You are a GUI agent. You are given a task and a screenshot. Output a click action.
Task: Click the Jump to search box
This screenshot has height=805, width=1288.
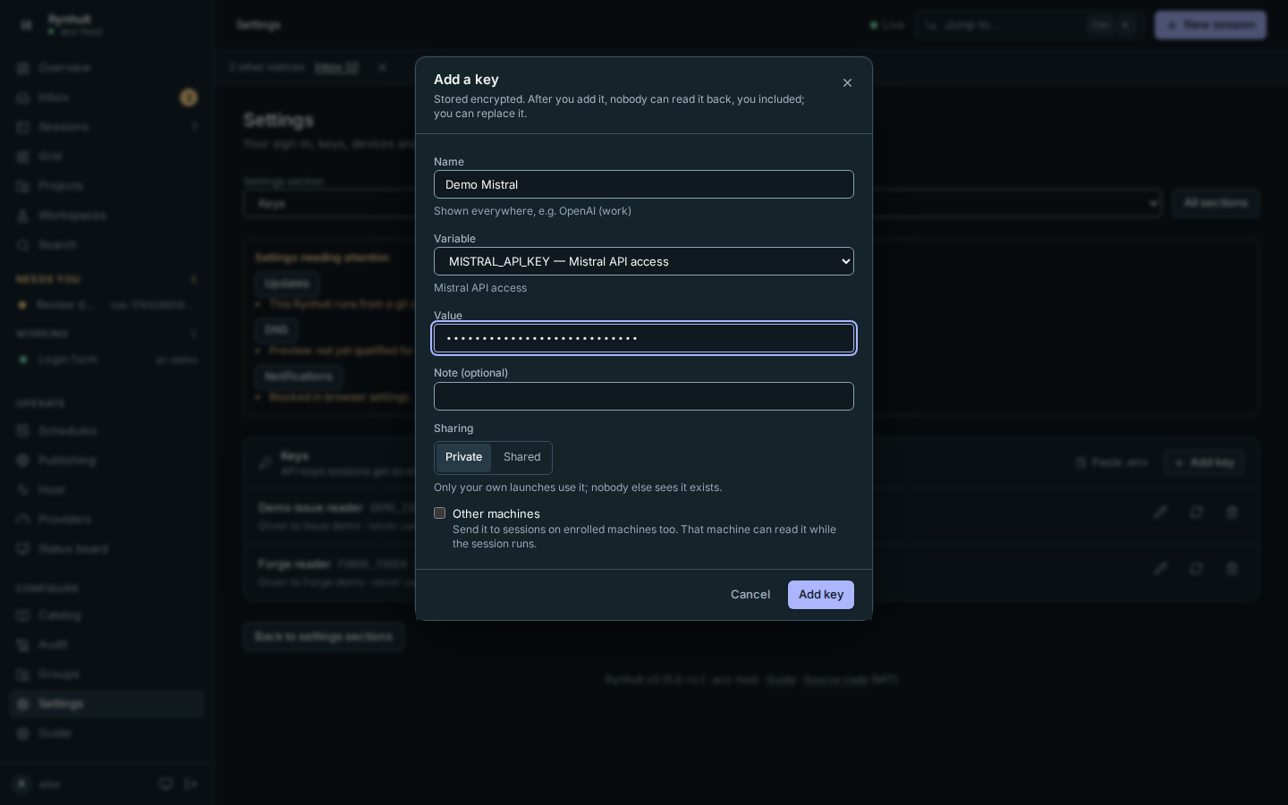point(1029,25)
